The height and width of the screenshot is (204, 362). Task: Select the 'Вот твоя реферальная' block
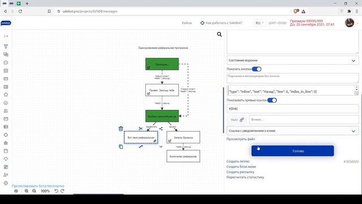coord(141,137)
